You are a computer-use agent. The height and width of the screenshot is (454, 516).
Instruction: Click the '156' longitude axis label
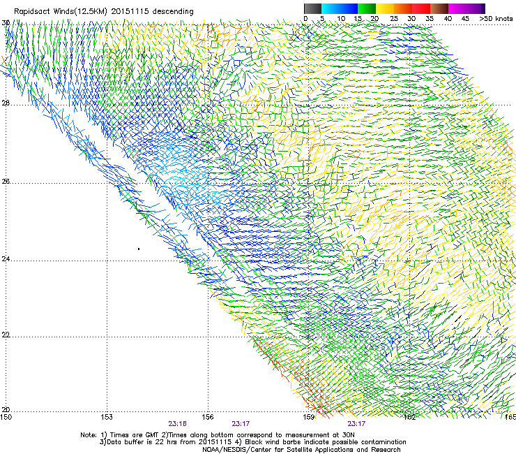[x=208, y=417]
